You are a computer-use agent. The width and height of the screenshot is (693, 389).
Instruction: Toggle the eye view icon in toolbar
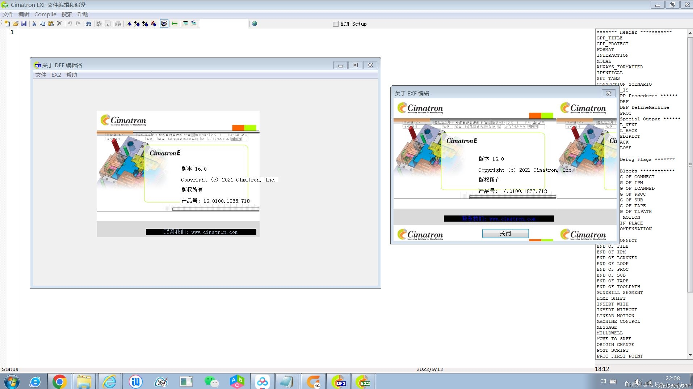coord(164,23)
